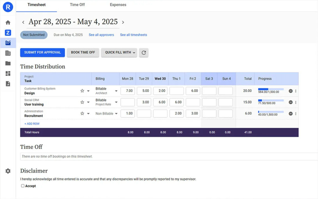Check the Accept disclaimer checkbox
Screen dimensions: 318x199
(23, 186)
